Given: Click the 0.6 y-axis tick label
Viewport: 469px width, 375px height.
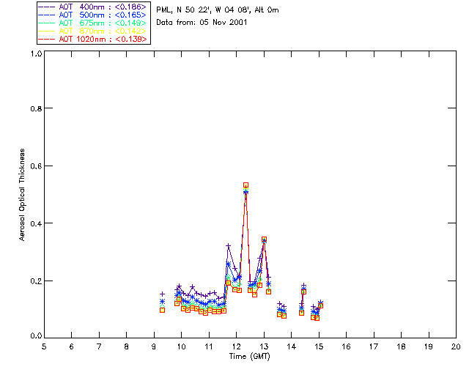Looking at the screenshot, I should tap(36, 166).
